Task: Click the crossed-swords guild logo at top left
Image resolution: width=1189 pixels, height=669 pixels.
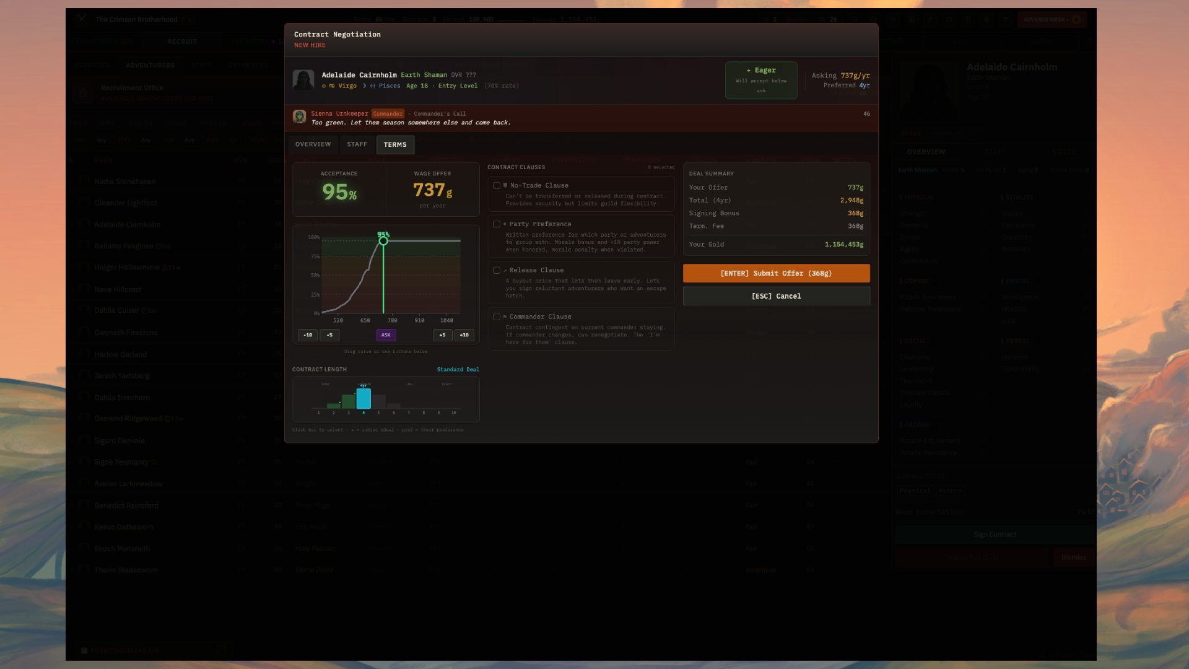Action: pyautogui.click(x=82, y=19)
